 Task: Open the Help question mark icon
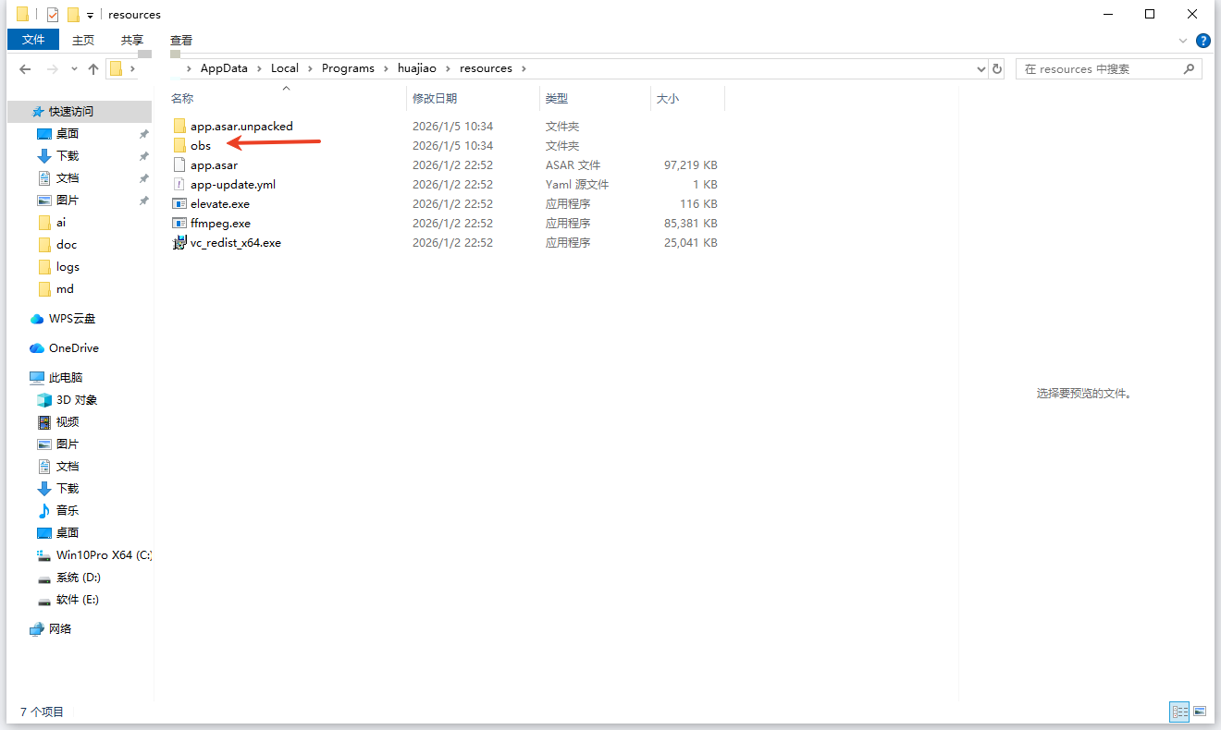click(1202, 41)
